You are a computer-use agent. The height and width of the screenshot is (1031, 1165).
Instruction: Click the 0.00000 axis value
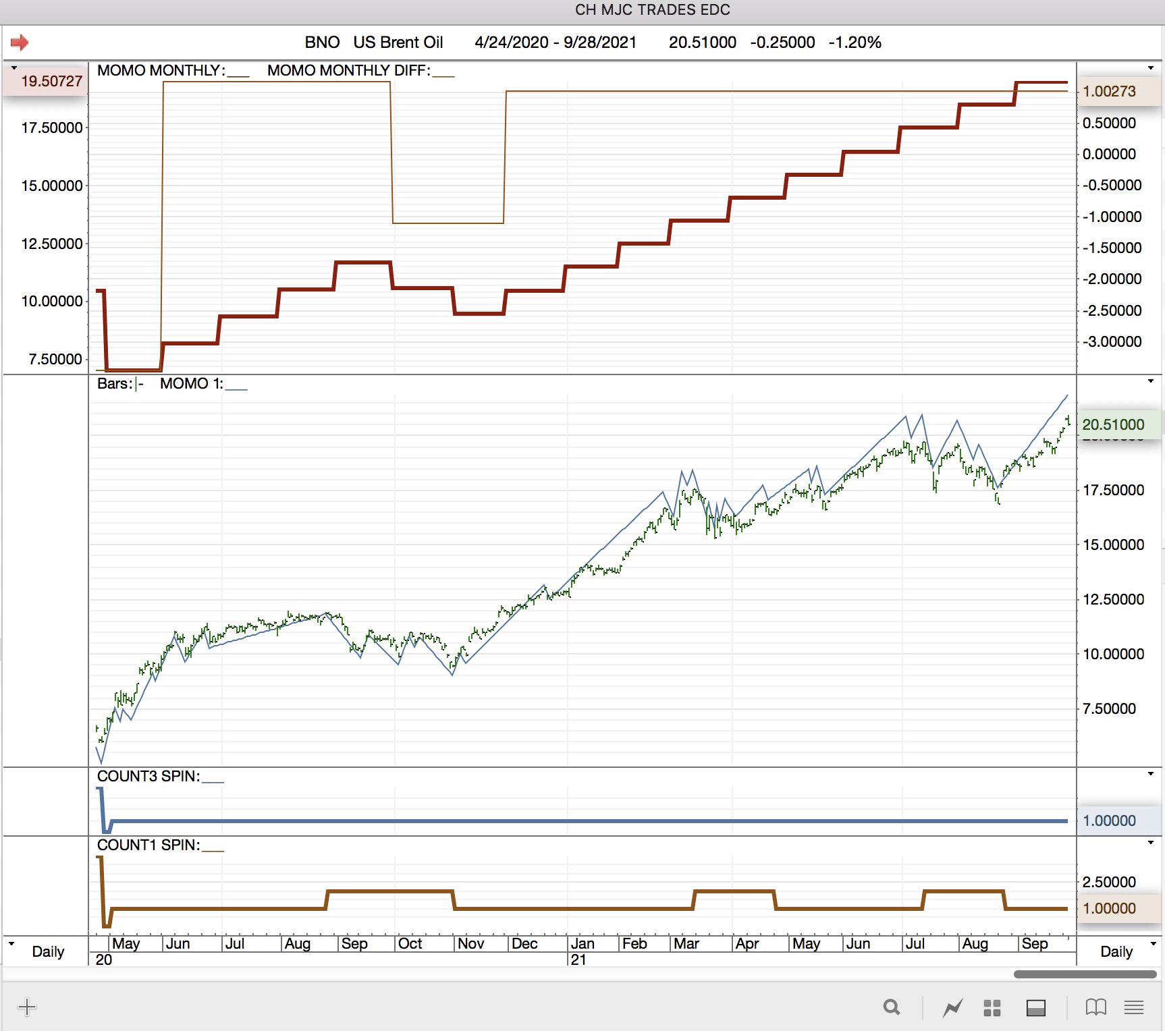1110,154
